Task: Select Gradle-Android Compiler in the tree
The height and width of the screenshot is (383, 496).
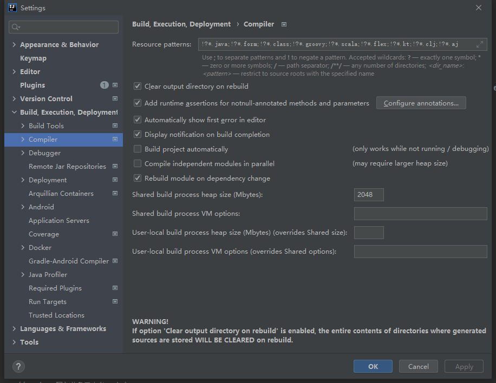Action: pyautogui.click(x=69, y=261)
